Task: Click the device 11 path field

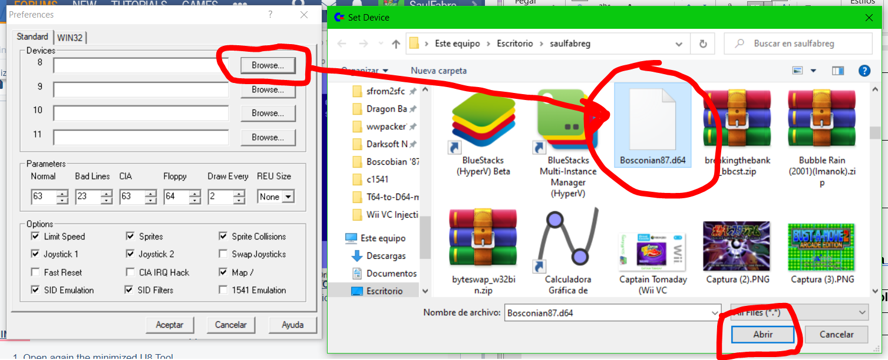Action: (x=141, y=137)
